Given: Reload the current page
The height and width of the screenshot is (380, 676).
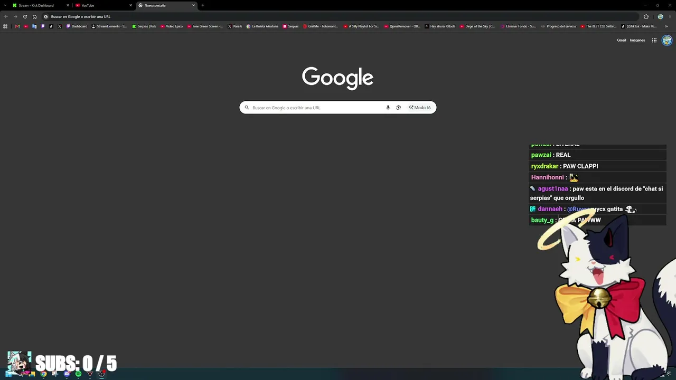Looking at the screenshot, I should [25, 16].
